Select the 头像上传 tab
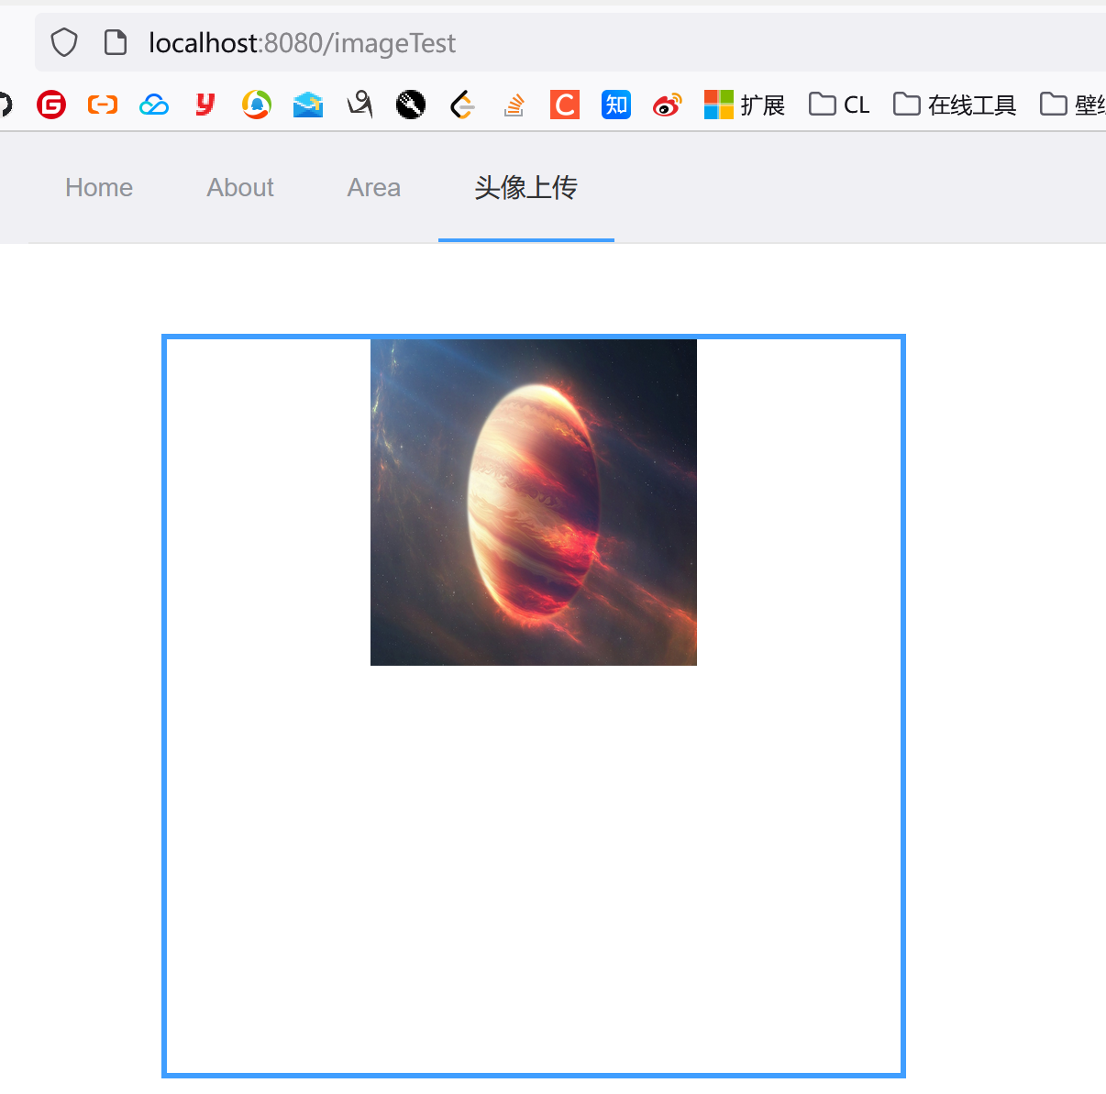This screenshot has width=1106, height=1094. click(x=526, y=187)
